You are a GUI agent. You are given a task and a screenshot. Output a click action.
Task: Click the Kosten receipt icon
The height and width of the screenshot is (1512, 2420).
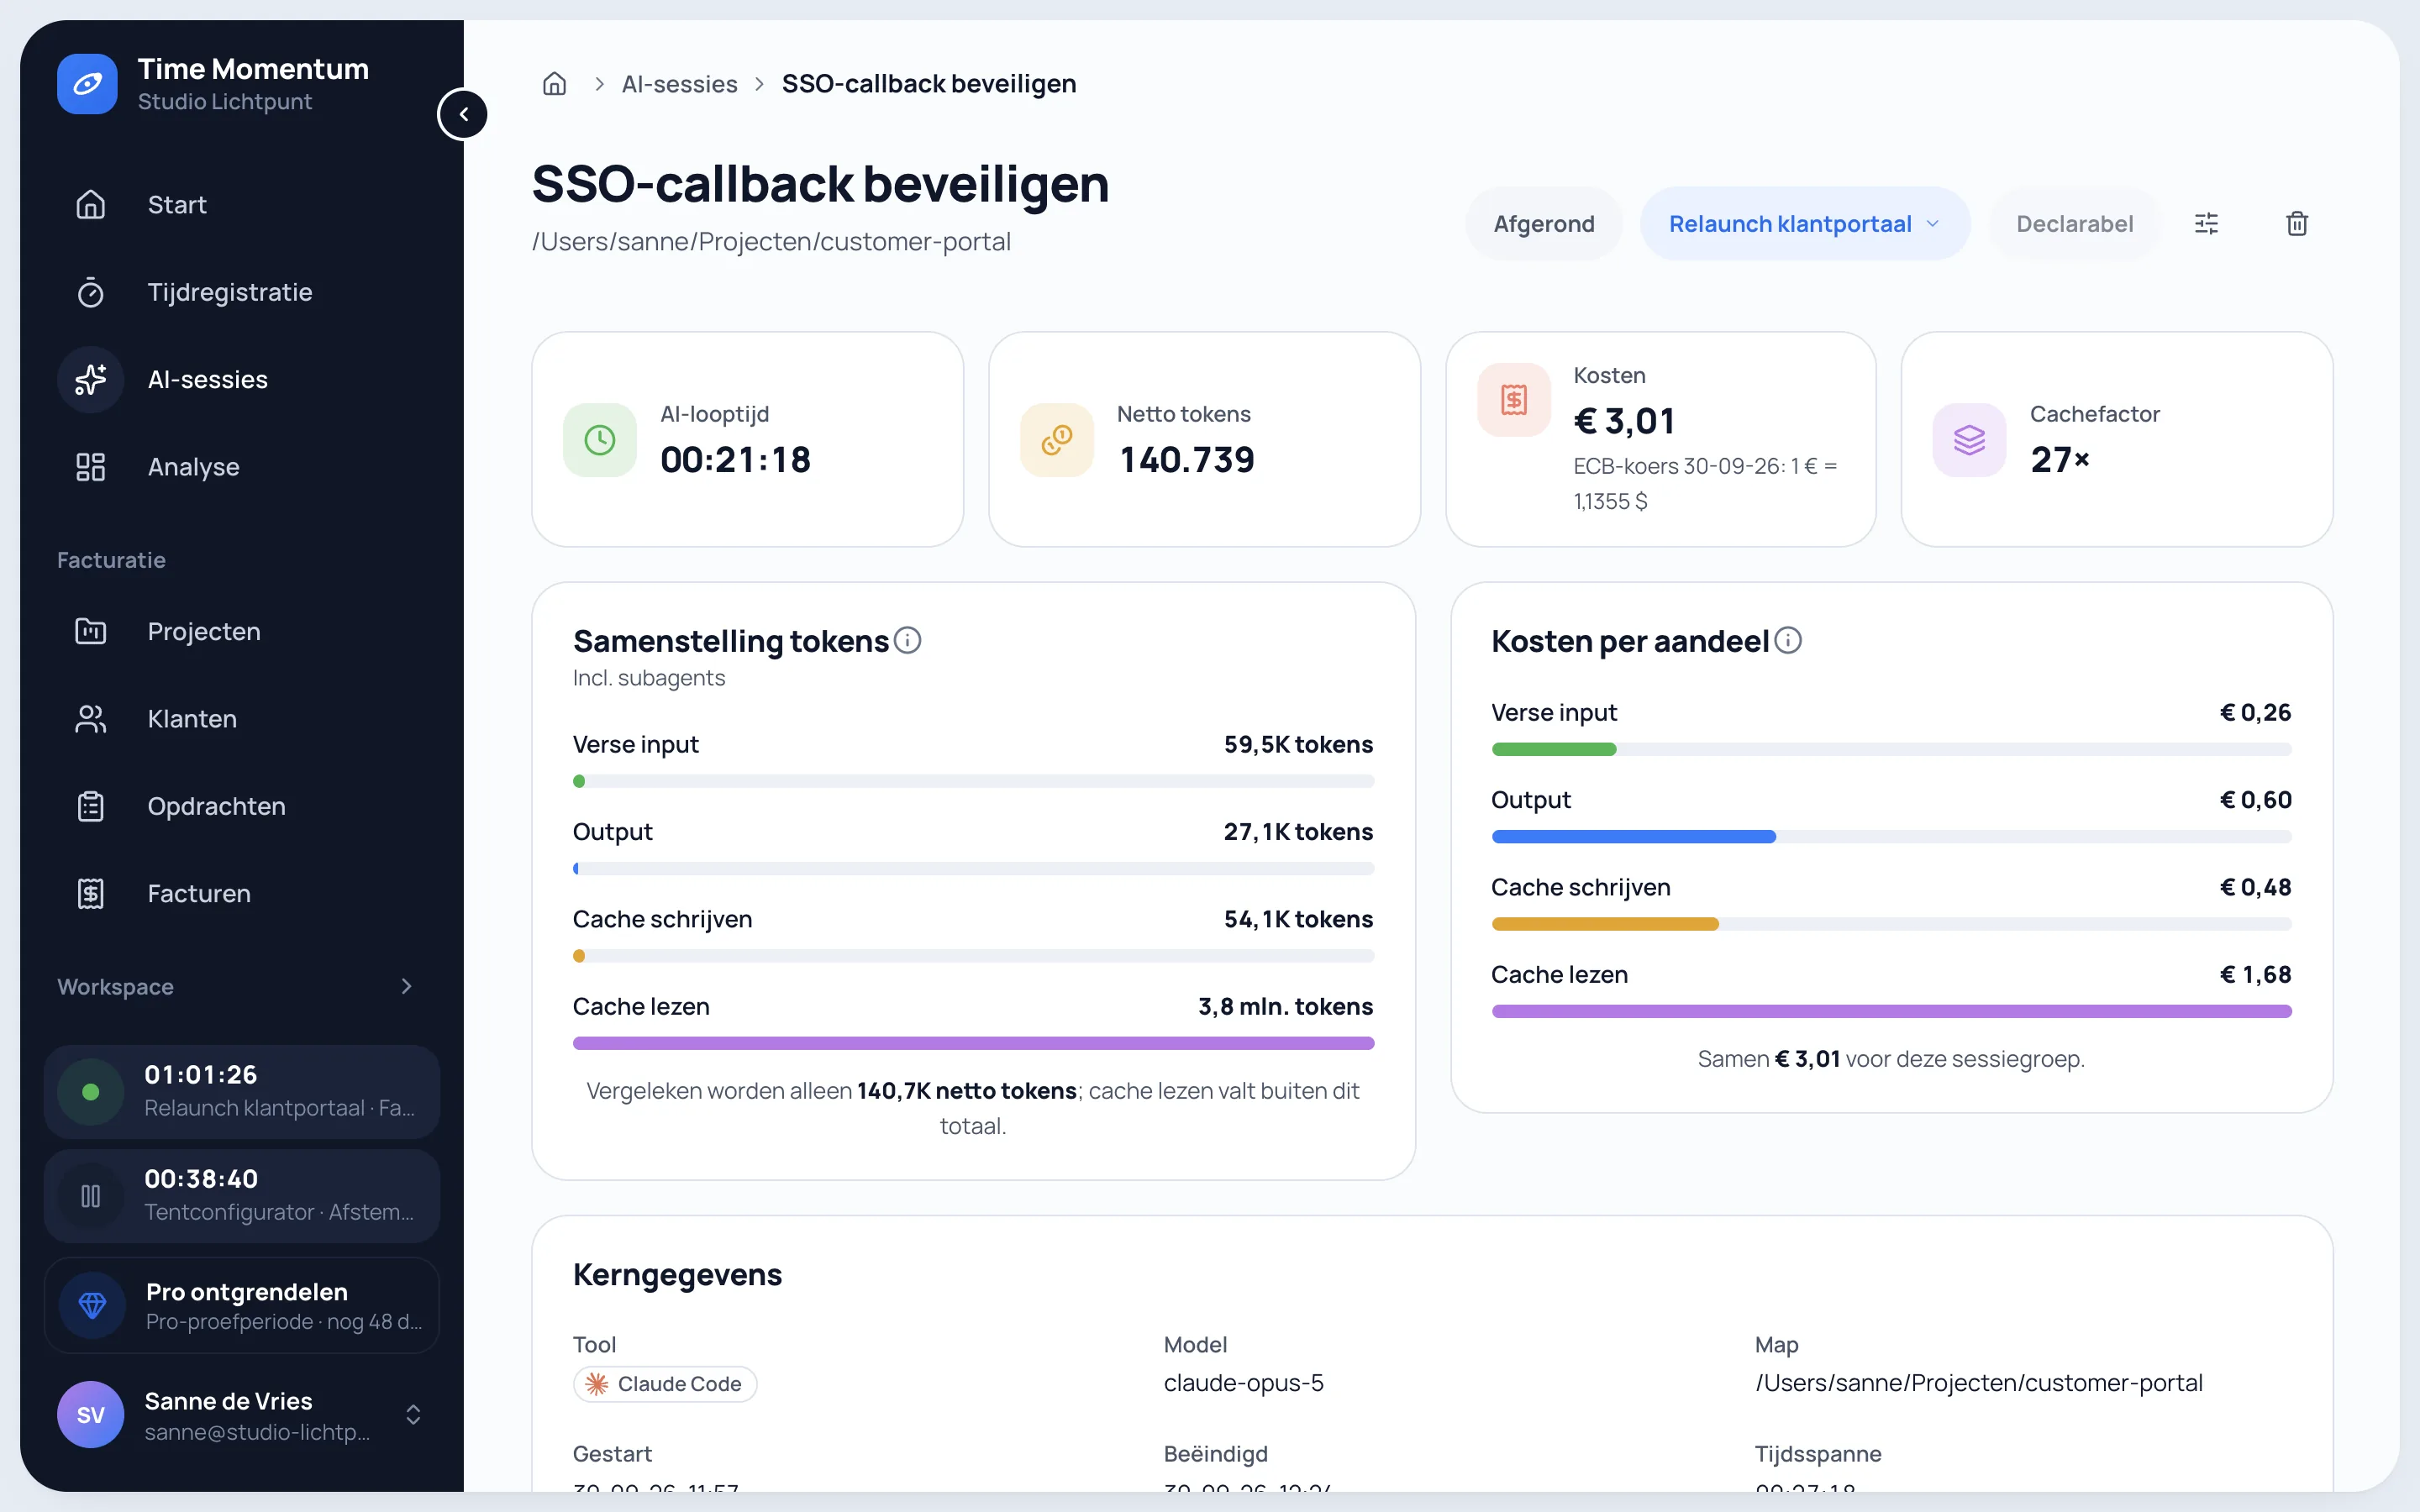(1514, 400)
